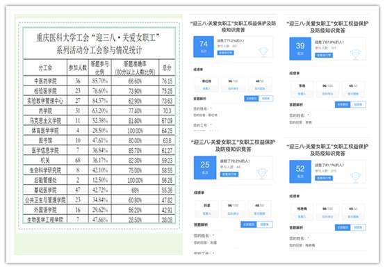
Task: Click the 中医药学院 row in the table
Action: pyautogui.click(x=99, y=81)
